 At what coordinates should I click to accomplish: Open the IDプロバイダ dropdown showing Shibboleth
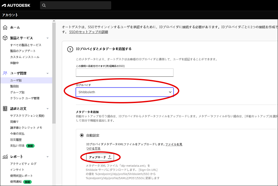(125, 91)
